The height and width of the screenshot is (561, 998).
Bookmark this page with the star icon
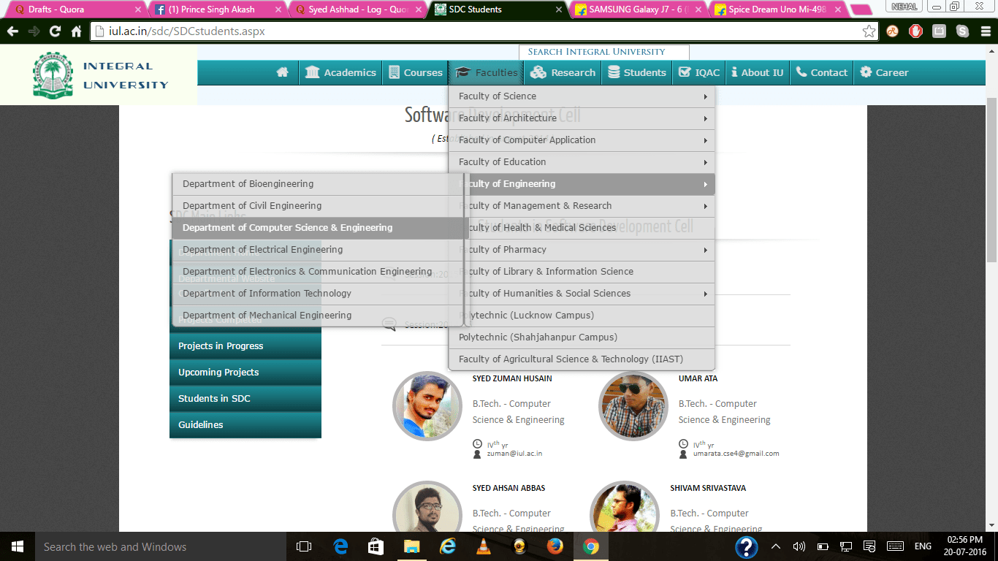(x=869, y=31)
